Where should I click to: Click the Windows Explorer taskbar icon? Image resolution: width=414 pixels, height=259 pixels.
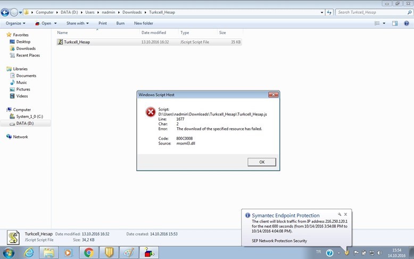pyautogui.click(x=49, y=253)
